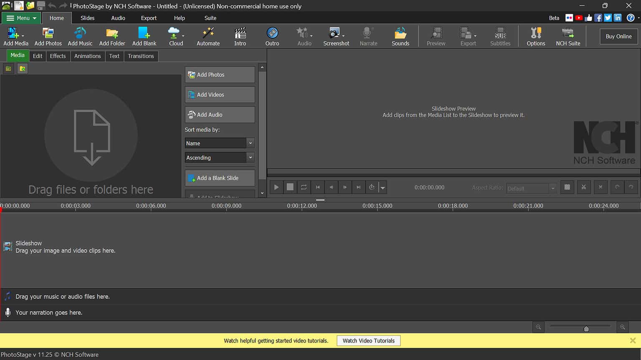This screenshot has height=360, width=641.
Task: Switch to the Transitions tab
Action: click(x=141, y=56)
